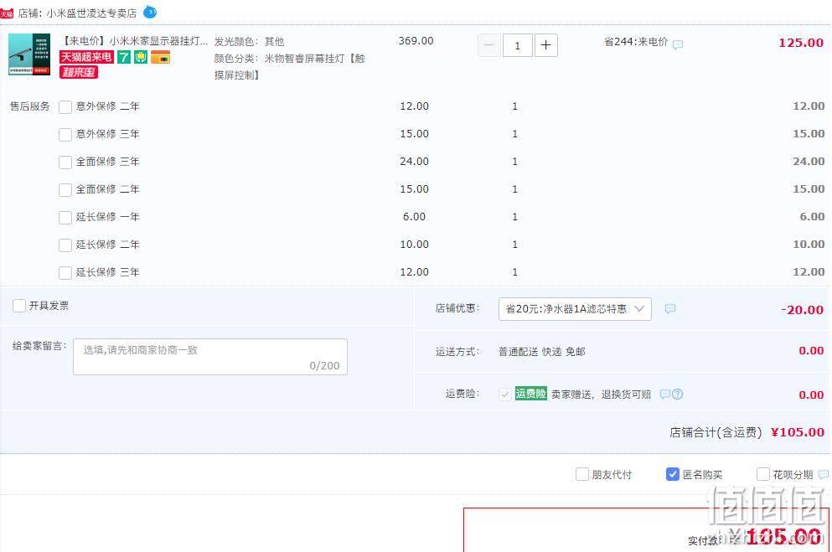This screenshot has width=832, height=552.
Task: Check 延长保修 一年 service option
Action: point(65,218)
